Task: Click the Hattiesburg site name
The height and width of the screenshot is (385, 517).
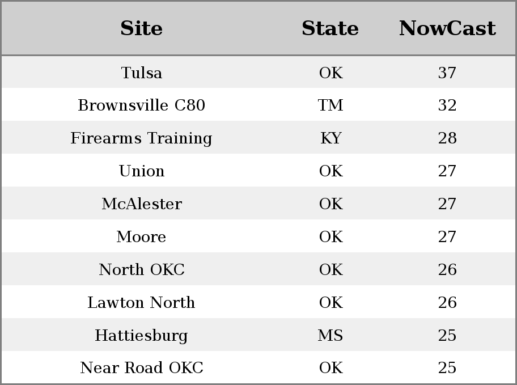Action: tap(142, 335)
